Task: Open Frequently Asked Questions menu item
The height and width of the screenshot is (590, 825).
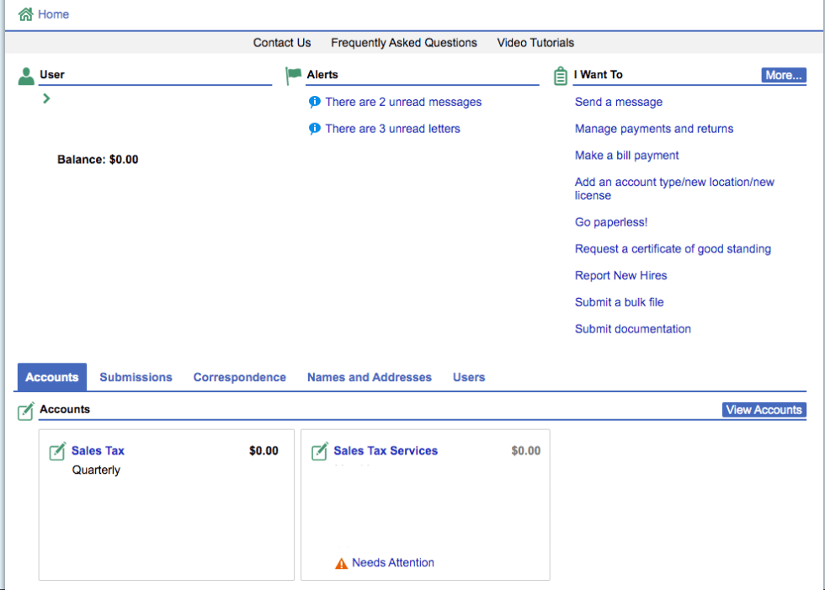Action: coord(403,43)
